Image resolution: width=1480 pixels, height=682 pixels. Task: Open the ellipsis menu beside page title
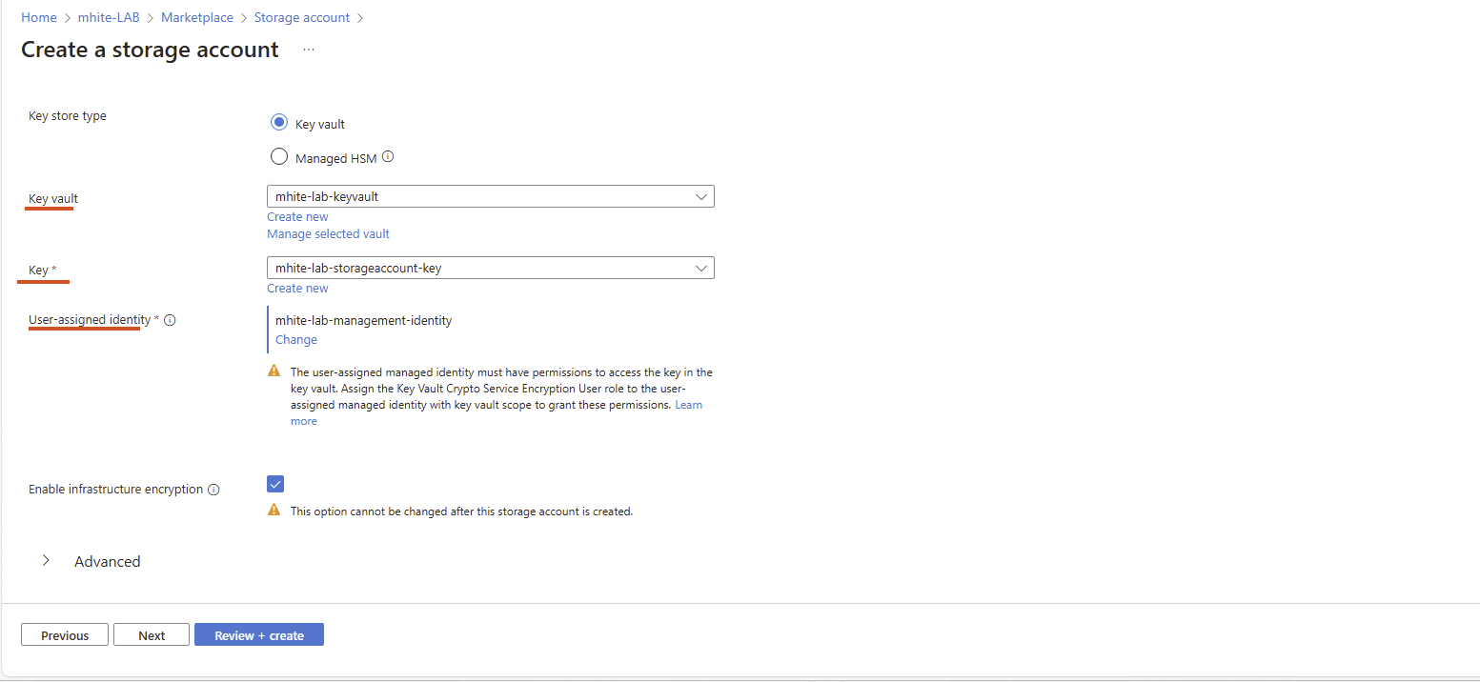(x=309, y=50)
